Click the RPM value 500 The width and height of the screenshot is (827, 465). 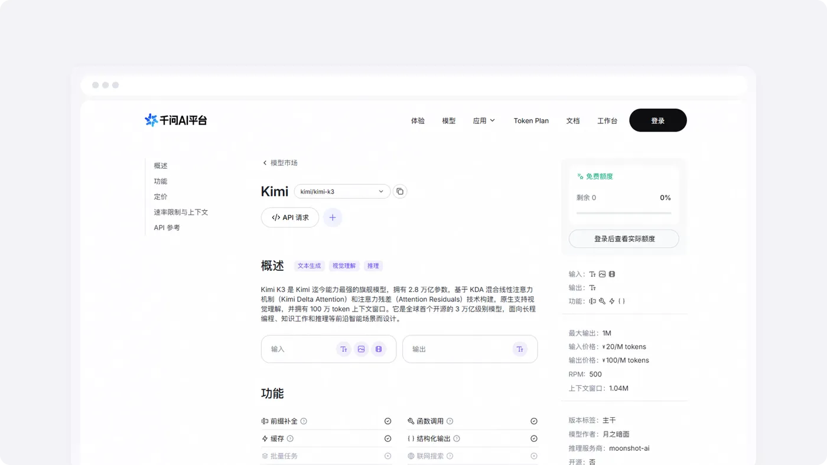coord(595,374)
